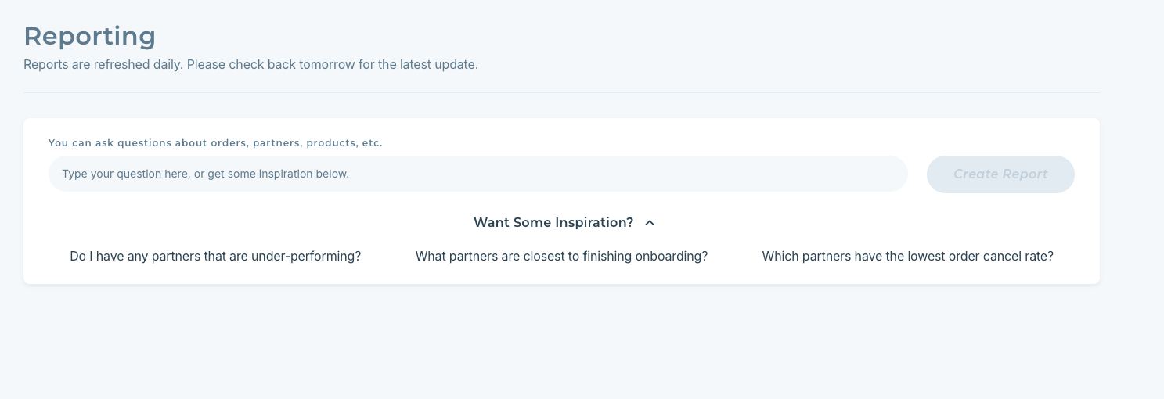Click the "Create Report" label text

(x=1000, y=174)
